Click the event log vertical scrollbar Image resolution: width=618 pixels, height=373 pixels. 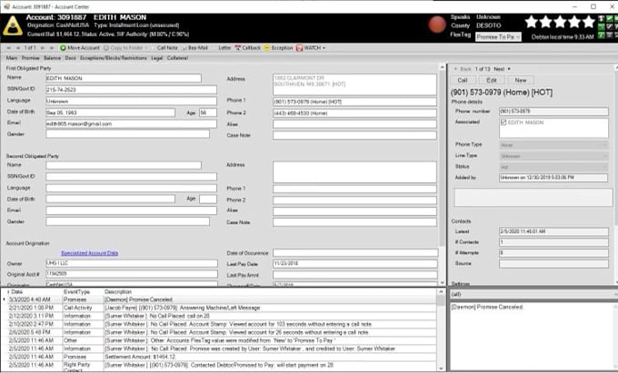coord(441,329)
